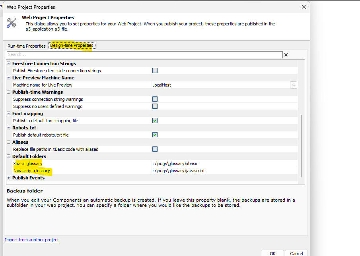Check Suppress no users defined warnings
360x256 pixels.
(x=155, y=106)
